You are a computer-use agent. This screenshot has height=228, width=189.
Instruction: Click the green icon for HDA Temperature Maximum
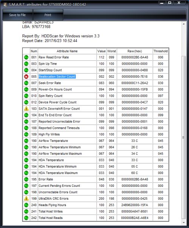tap(26, 173)
